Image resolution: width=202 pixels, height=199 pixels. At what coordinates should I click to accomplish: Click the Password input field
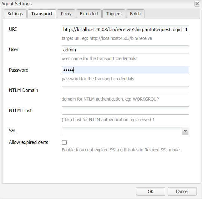coord(125,70)
